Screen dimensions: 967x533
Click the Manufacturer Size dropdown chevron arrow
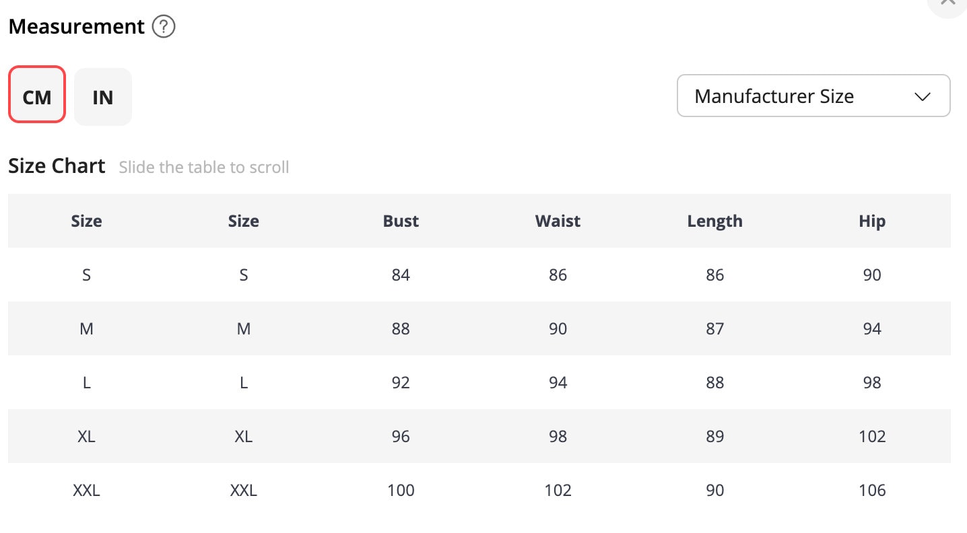tap(923, 97)
